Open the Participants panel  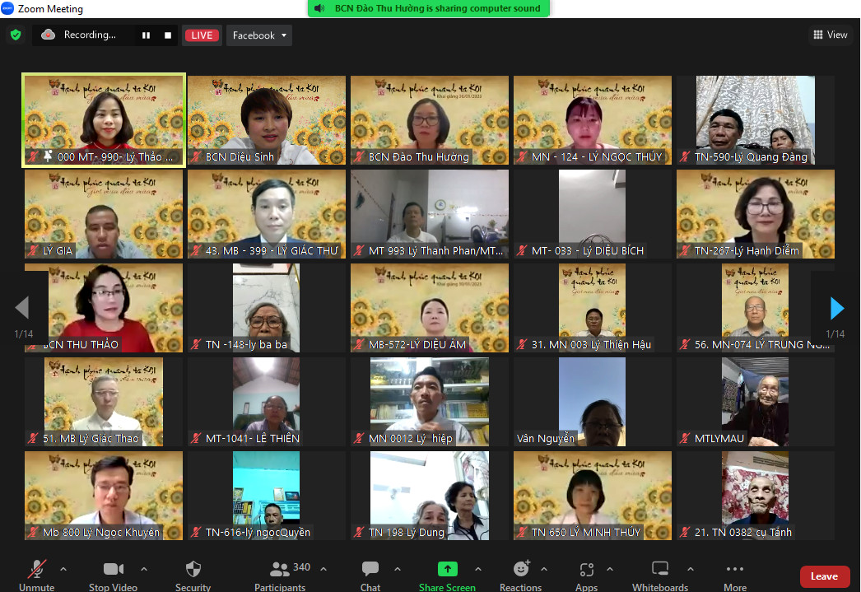click(x=281, y=570)
